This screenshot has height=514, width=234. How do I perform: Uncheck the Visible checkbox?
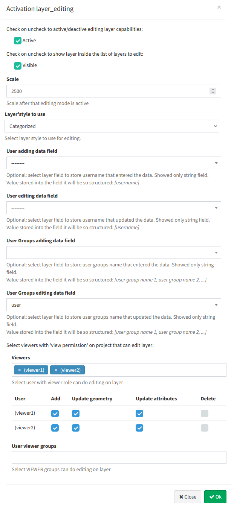point(18,65)
